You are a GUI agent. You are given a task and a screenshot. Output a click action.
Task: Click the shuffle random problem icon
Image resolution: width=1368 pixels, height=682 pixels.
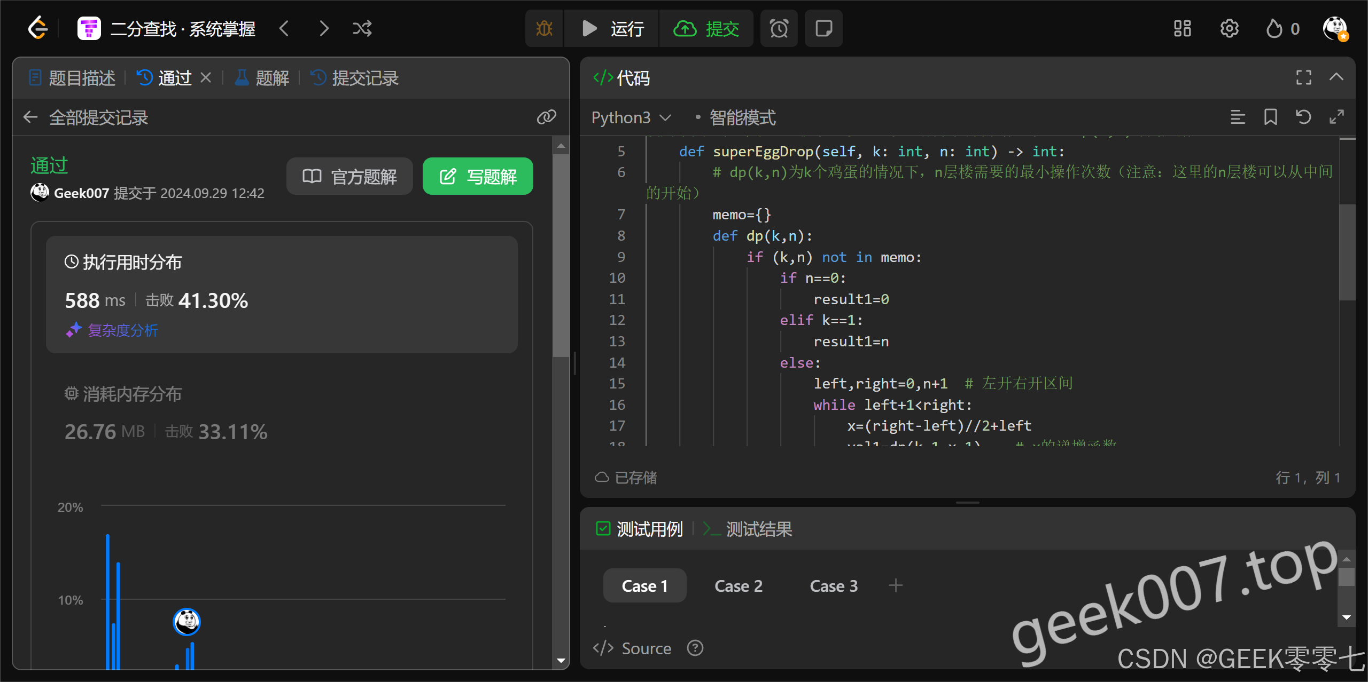[x=362, y=28]
